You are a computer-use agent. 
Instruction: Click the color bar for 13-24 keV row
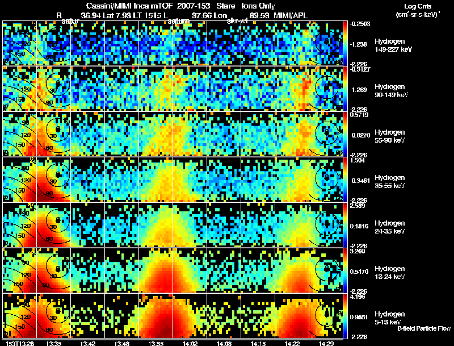click(346, 270)
